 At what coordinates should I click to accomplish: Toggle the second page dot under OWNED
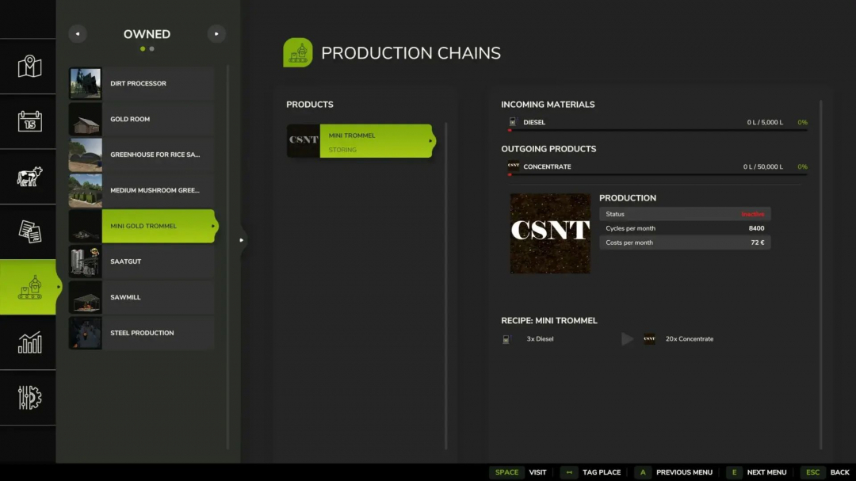tap(152, 48)
